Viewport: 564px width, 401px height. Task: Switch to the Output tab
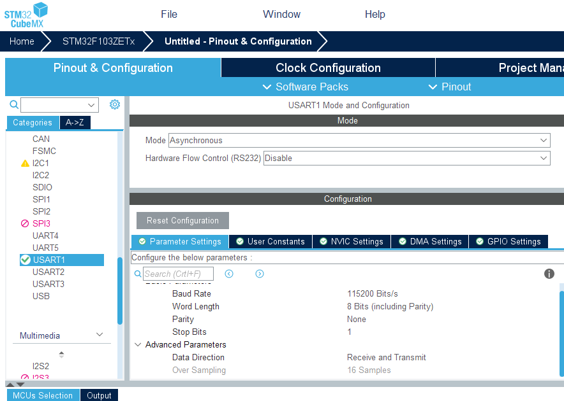tap(99, 395)
